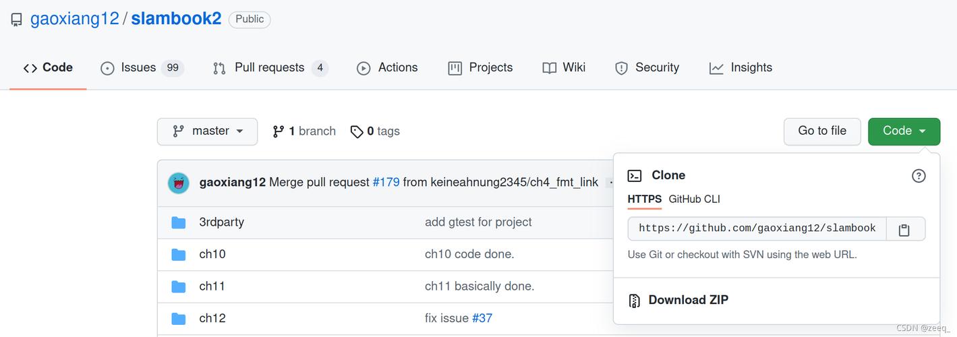Click the Insights graph icon
The image size is (957, 337).
point(716,68)
